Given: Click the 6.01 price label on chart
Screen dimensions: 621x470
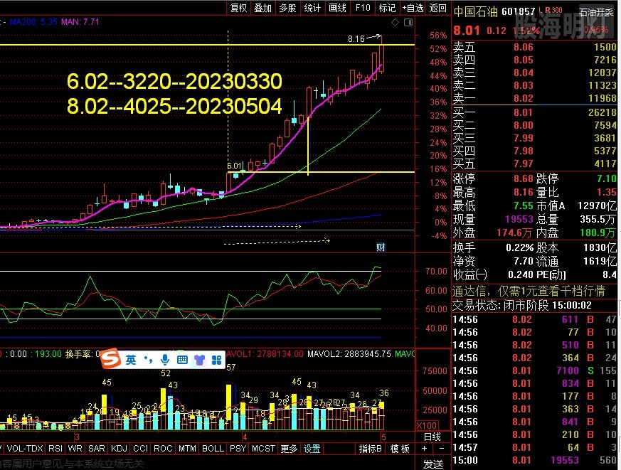Looking at the screenshot, I should pos(235,166).
